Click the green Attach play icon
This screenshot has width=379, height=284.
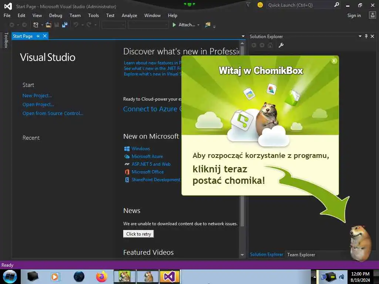tap(174, 25)
